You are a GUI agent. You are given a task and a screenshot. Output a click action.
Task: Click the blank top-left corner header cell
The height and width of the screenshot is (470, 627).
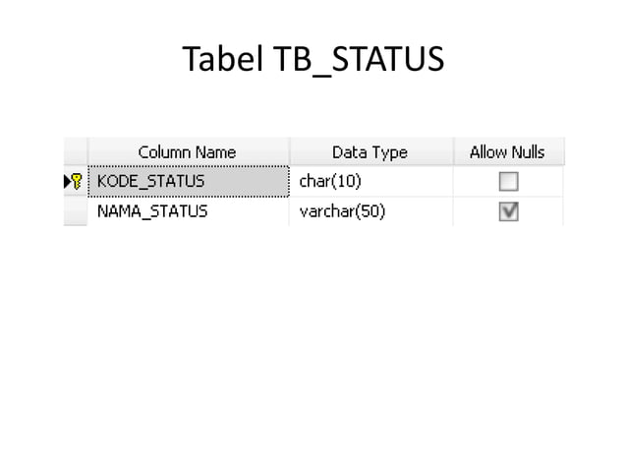[75, 151]
